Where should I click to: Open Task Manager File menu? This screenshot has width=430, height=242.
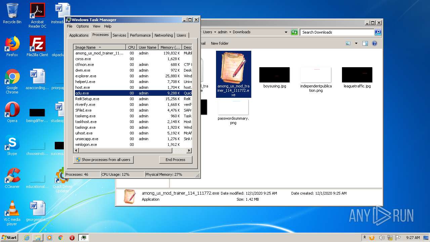click(x=70, y=26)
